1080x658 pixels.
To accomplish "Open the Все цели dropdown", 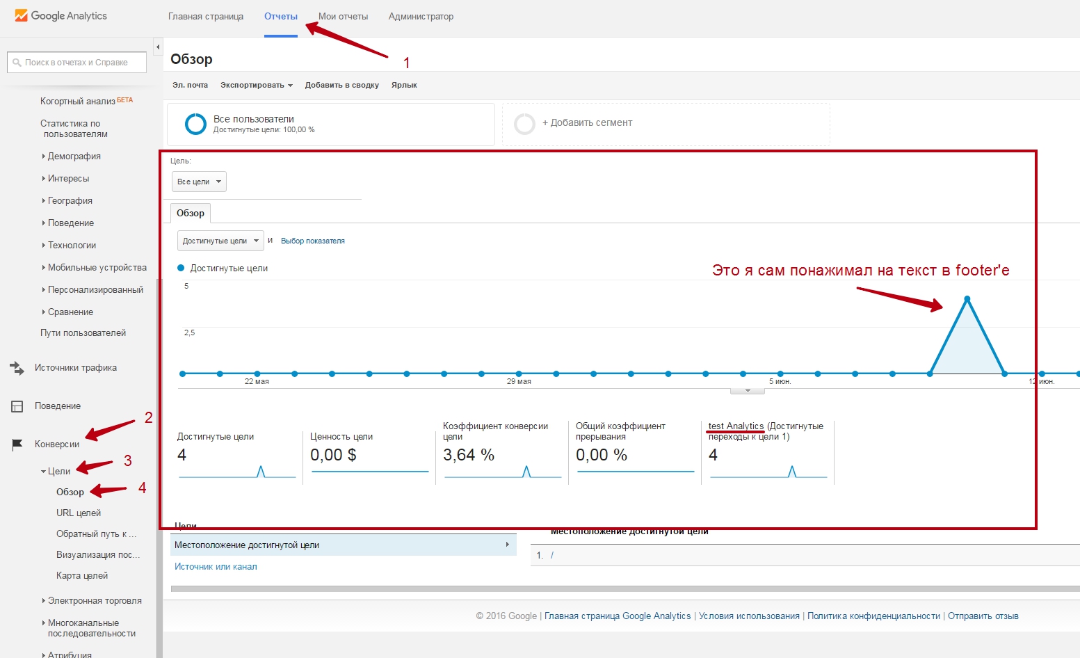I will pos(199,182).
